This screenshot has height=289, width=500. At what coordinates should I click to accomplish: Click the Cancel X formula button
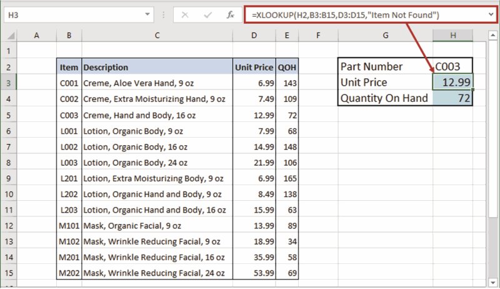185,14
